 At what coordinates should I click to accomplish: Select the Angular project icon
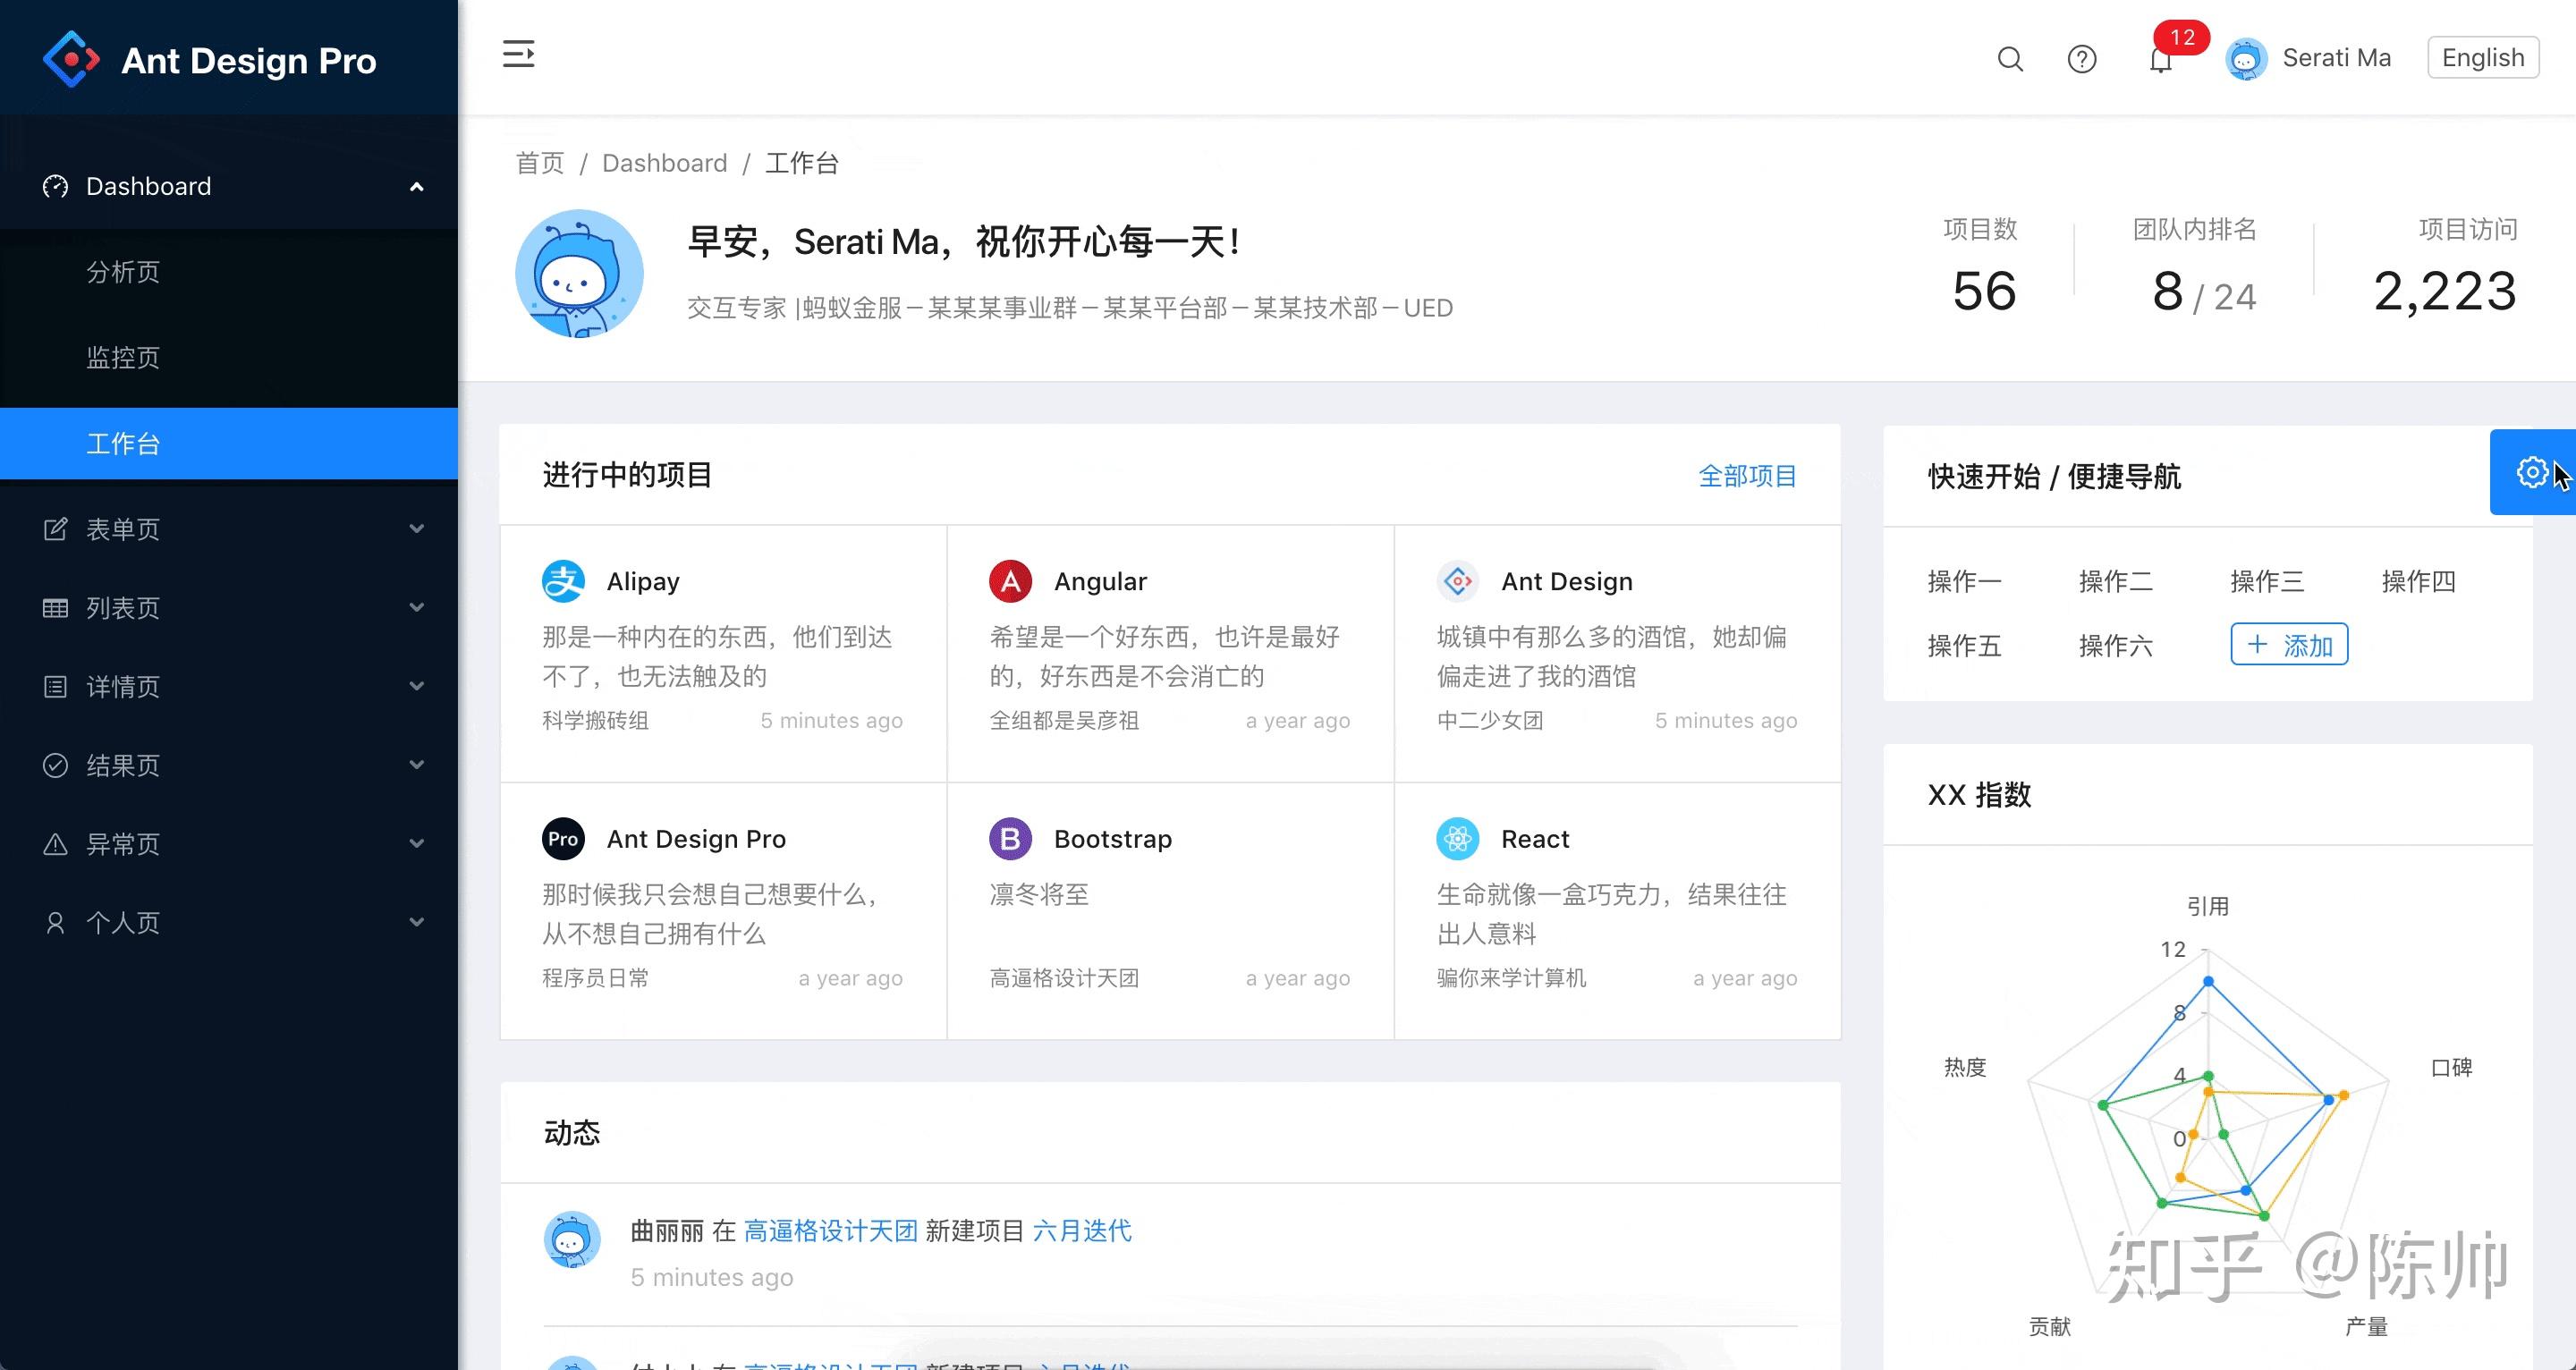[x=1010, y=580]
